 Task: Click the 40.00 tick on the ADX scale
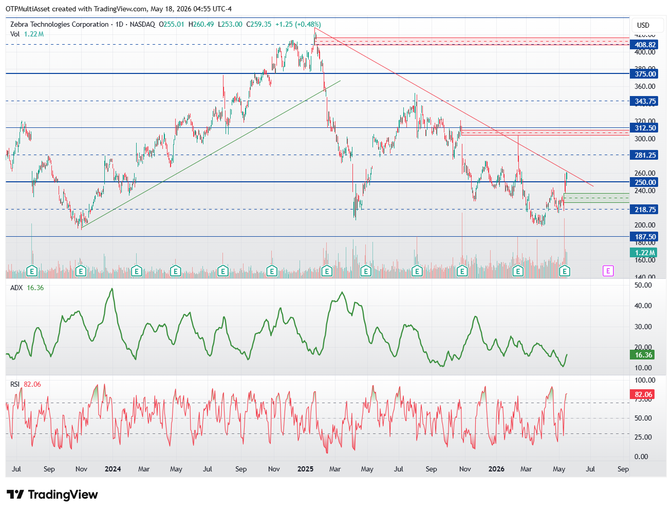(x=644, y=306)
